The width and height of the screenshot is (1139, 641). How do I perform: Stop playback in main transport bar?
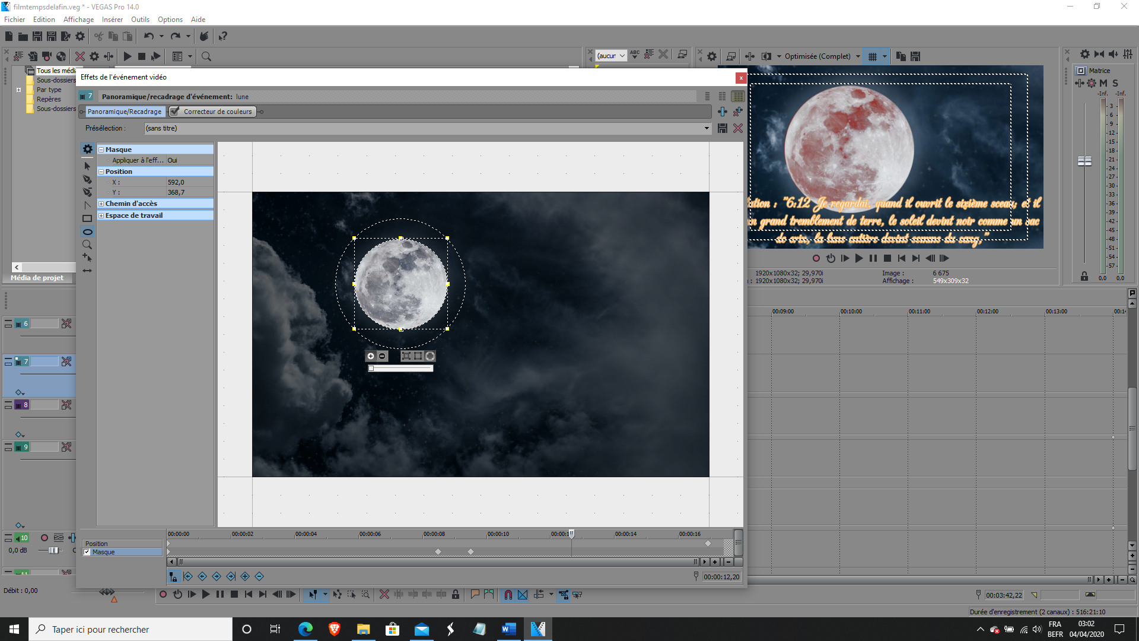(x=234, y=594)
